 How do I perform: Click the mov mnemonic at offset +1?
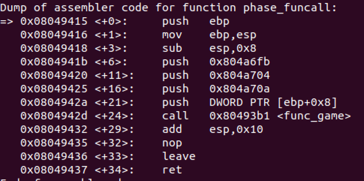pos(172,35)
